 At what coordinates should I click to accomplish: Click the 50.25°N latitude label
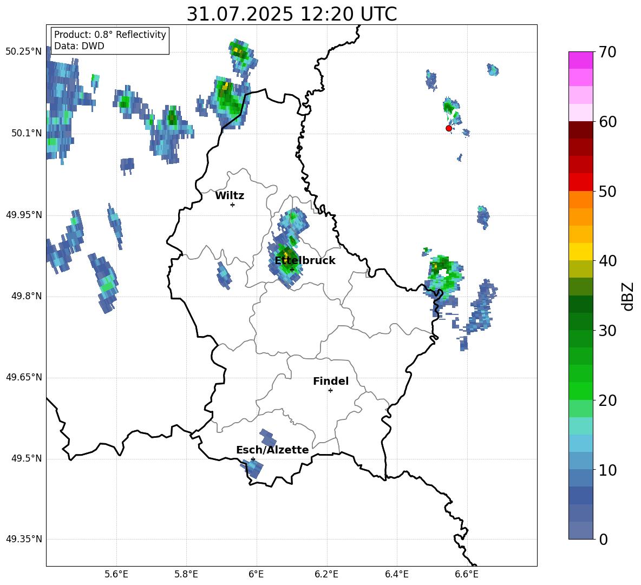point(24,52)
